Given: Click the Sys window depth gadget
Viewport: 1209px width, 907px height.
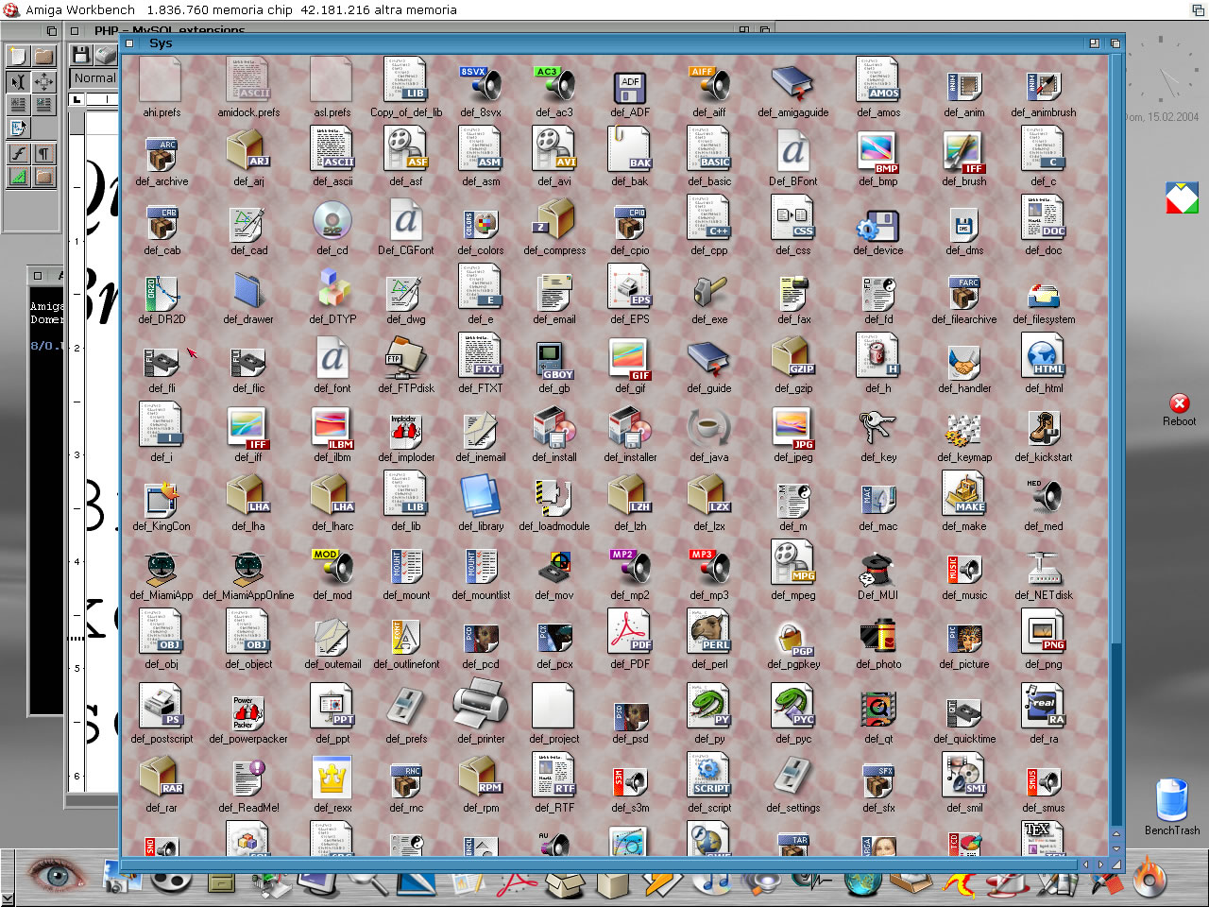Looking at the screenshot, I should click(1115, 43).
